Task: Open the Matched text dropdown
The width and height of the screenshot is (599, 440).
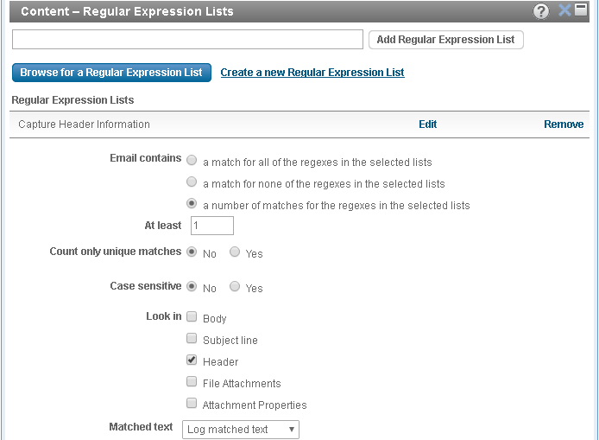Action: (240, 430)
